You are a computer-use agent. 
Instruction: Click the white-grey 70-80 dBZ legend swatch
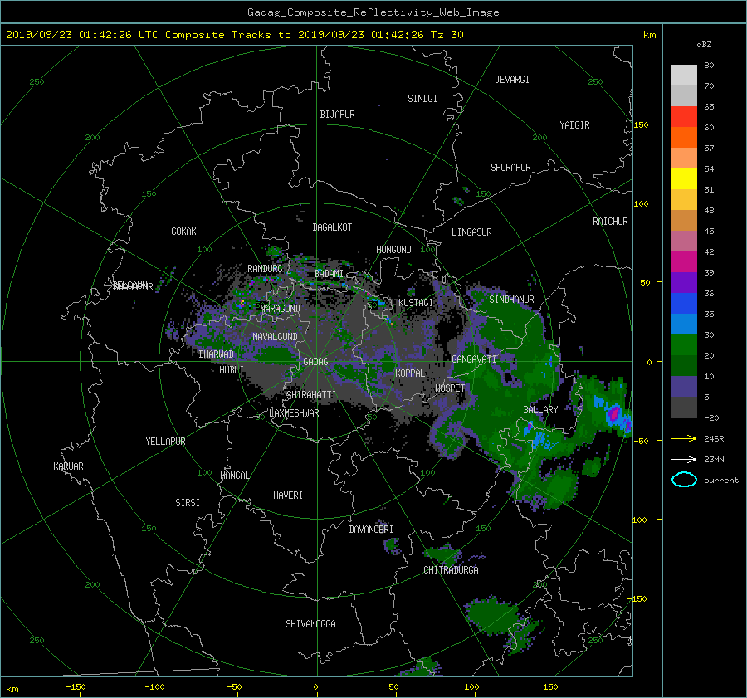[x=684, y=76]
